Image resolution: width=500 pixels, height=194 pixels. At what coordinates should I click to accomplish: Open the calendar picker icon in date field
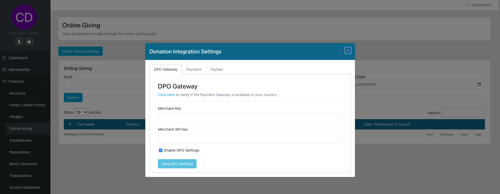(479, 84)
